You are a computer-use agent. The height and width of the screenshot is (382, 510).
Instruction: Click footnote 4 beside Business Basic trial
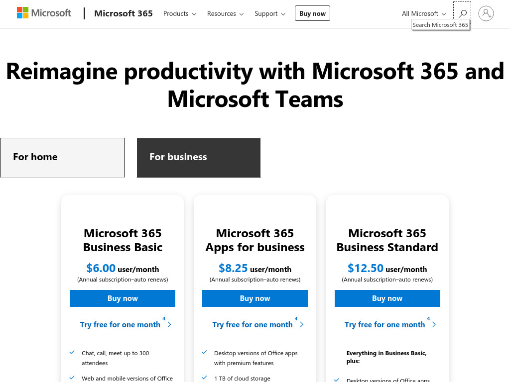[164, 319]
